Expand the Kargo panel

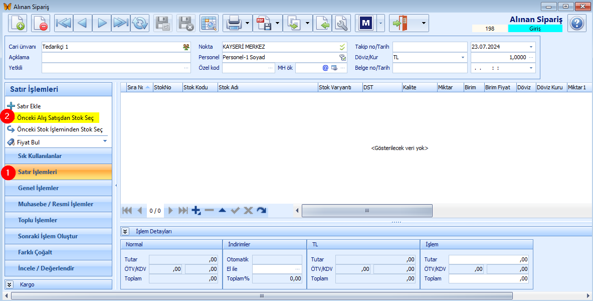10,284
